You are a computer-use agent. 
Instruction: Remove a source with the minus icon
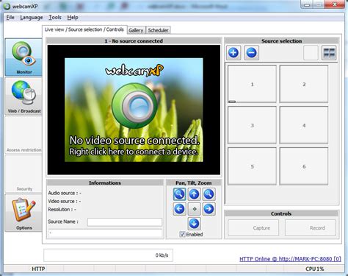pos(252,53)
